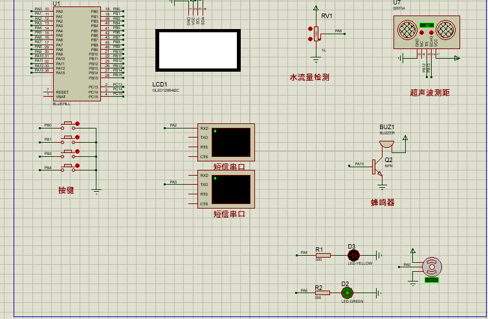Viewport: 488px width, 319px height.
Task: Click ground symbol after D2 LED
Action: (379, 293)
